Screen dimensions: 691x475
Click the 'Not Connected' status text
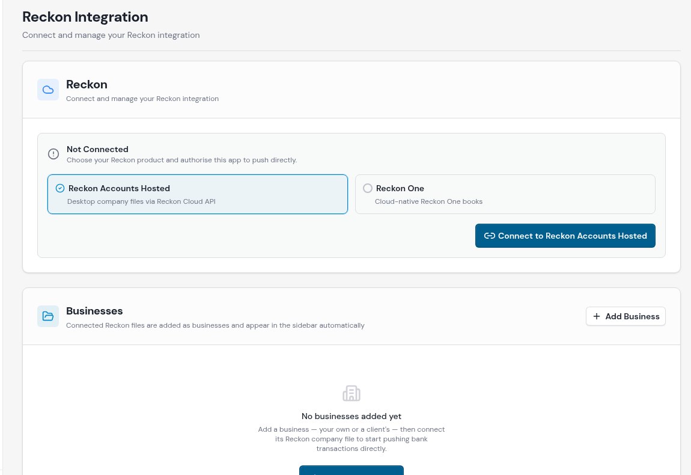[x=97, y=149]
